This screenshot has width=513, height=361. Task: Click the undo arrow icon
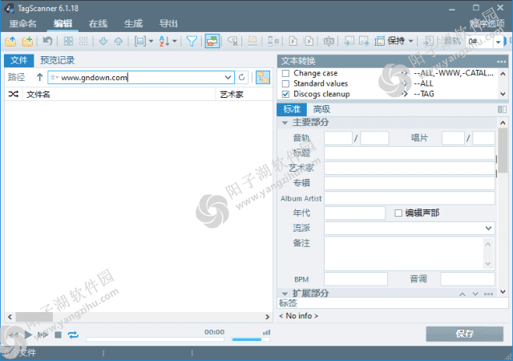(48, 41)
